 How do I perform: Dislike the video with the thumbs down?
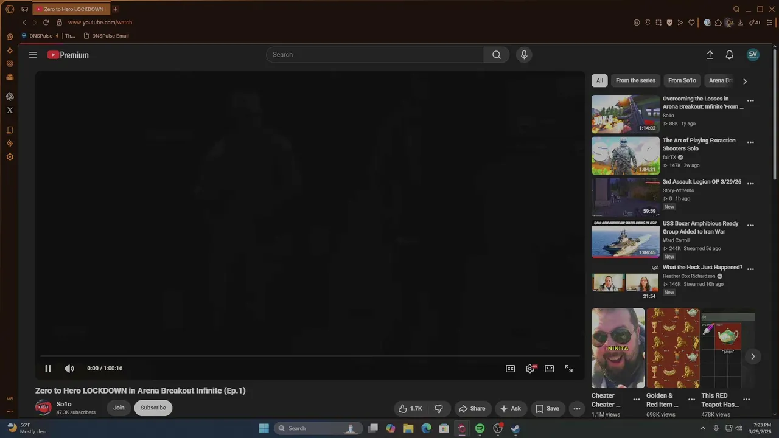pos(439,408)
